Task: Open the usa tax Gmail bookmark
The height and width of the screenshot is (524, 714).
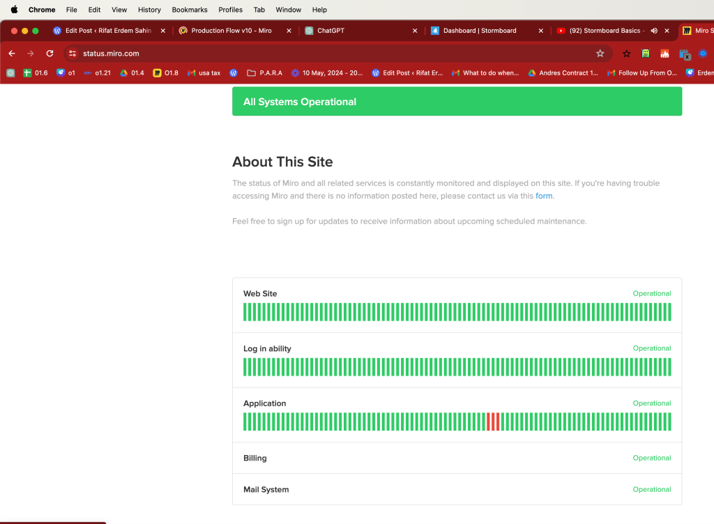Action: point(204,72)
